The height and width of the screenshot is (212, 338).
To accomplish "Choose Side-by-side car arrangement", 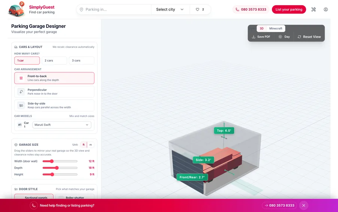I will coord(54,105).
